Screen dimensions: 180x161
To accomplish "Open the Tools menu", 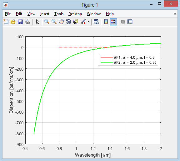I will [59, 14].
